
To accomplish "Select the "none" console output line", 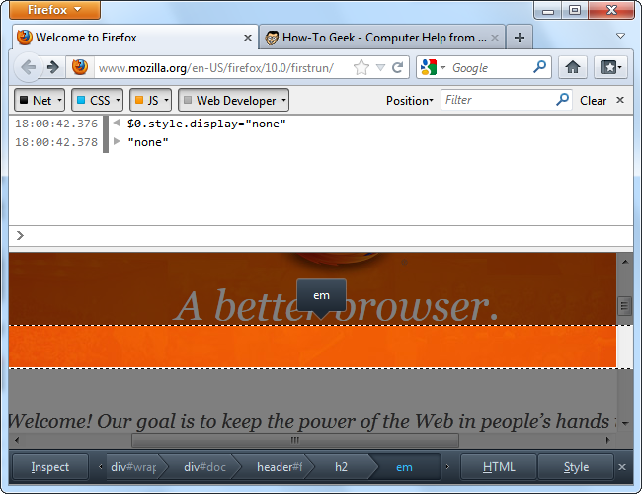I will coord(148,142).
